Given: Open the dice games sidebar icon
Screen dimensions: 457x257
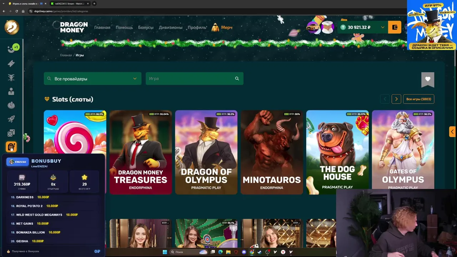Looking at the screenshot, I should (x=11, y=133).
